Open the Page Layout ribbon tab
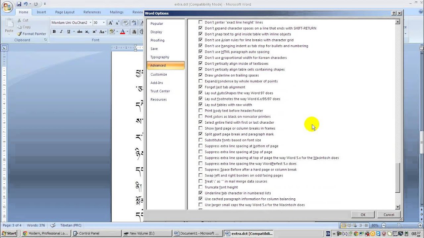This screenshot has height=238, width=424. point(65,12)
